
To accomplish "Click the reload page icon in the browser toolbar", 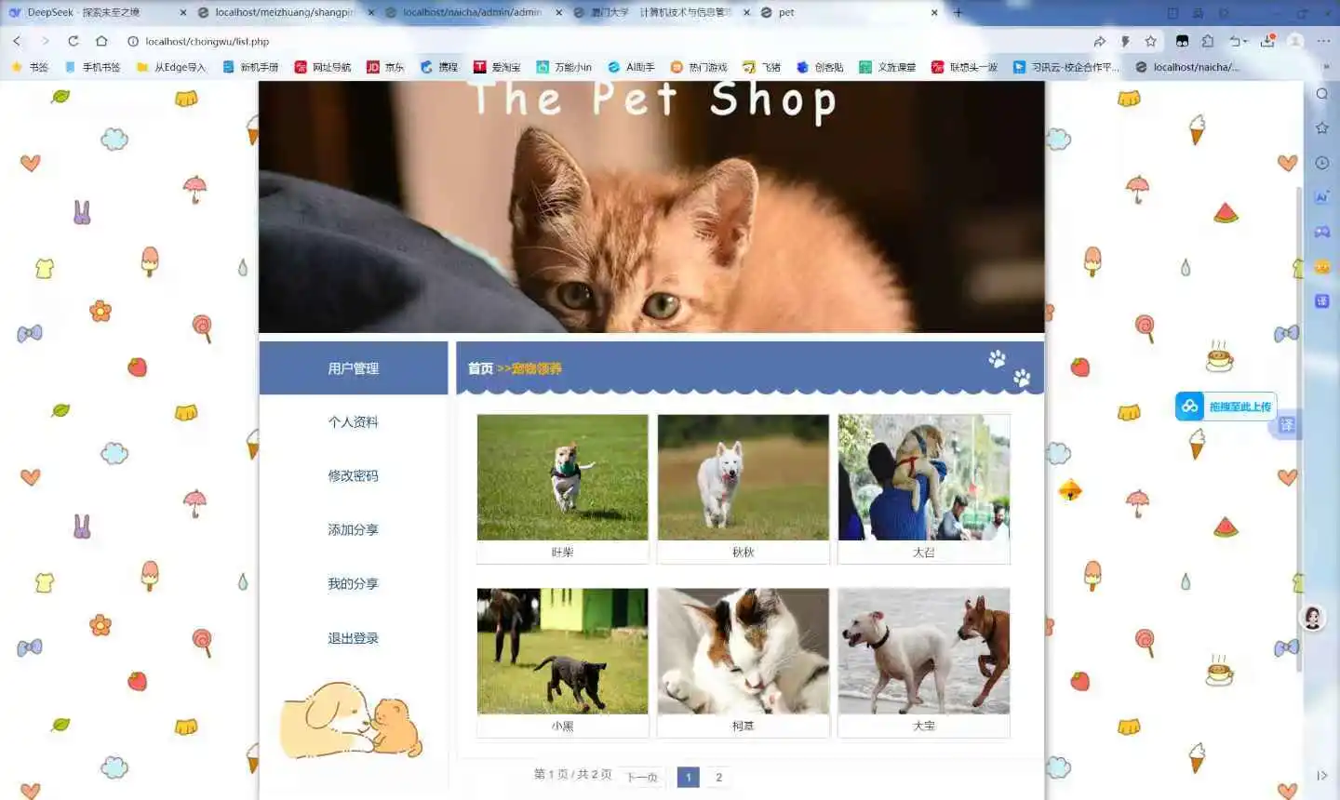I will (x=73, y=41).
